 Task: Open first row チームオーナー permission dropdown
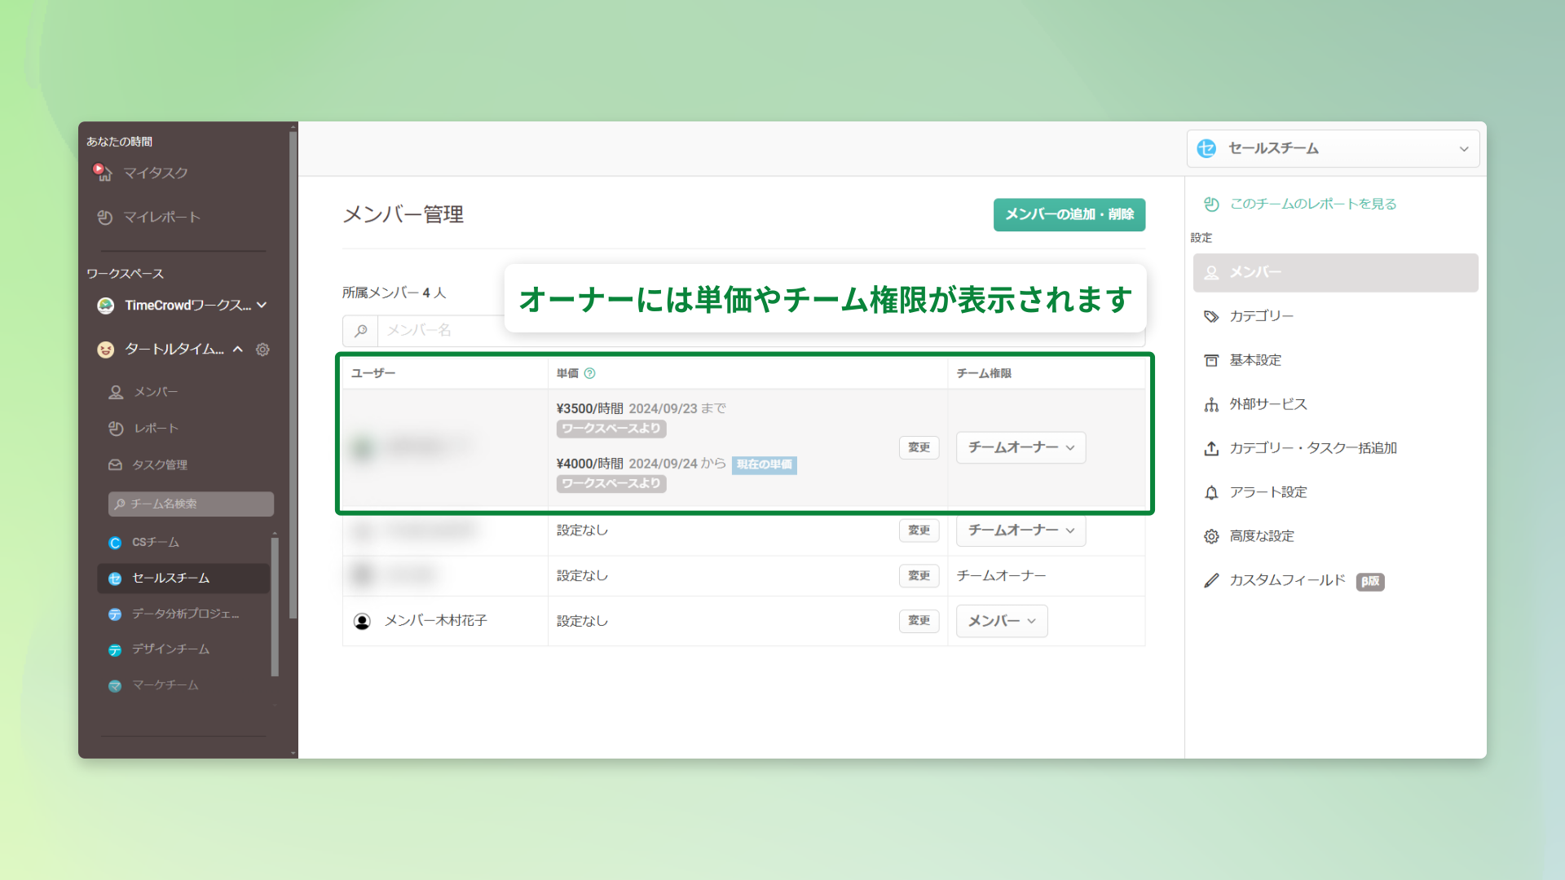click(x=1021, y=447)
